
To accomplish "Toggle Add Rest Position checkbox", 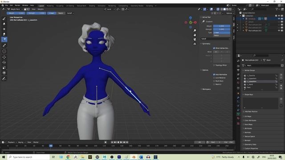I will 244,112.
